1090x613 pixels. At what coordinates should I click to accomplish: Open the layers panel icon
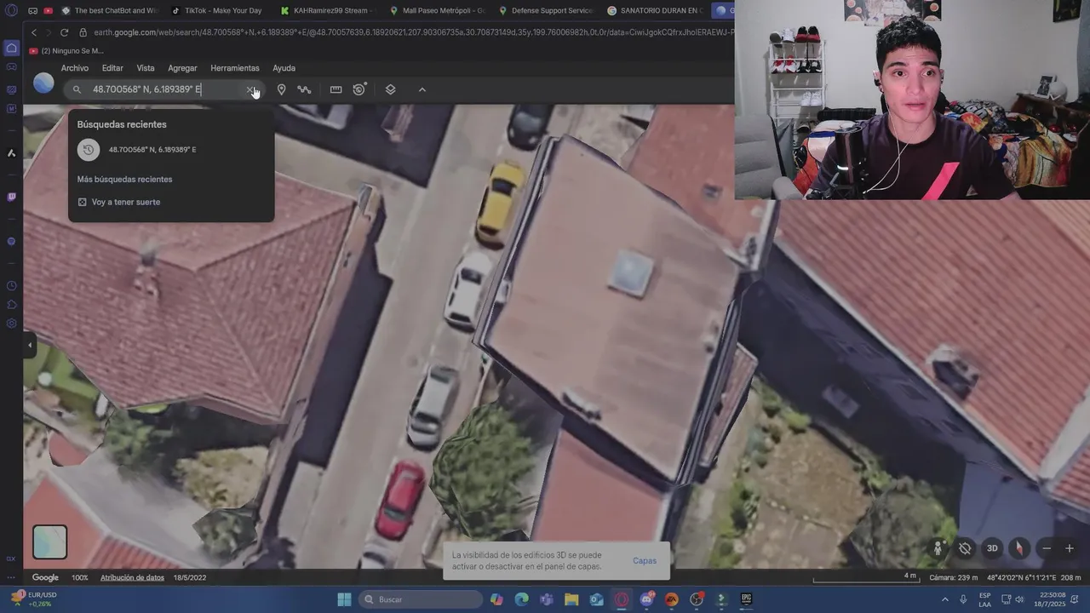coord(390,89)
